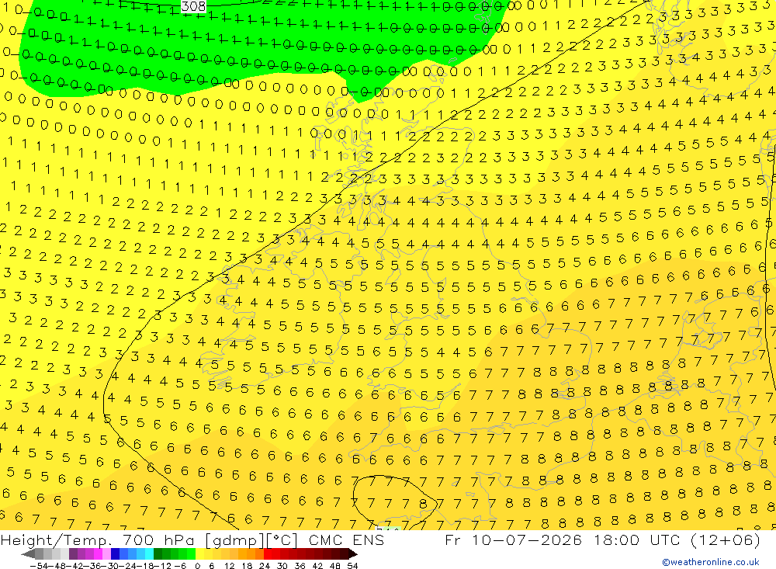Click the '54' legend maximum value label
Screen dimensions: 776x569
[x=352, y=566]
